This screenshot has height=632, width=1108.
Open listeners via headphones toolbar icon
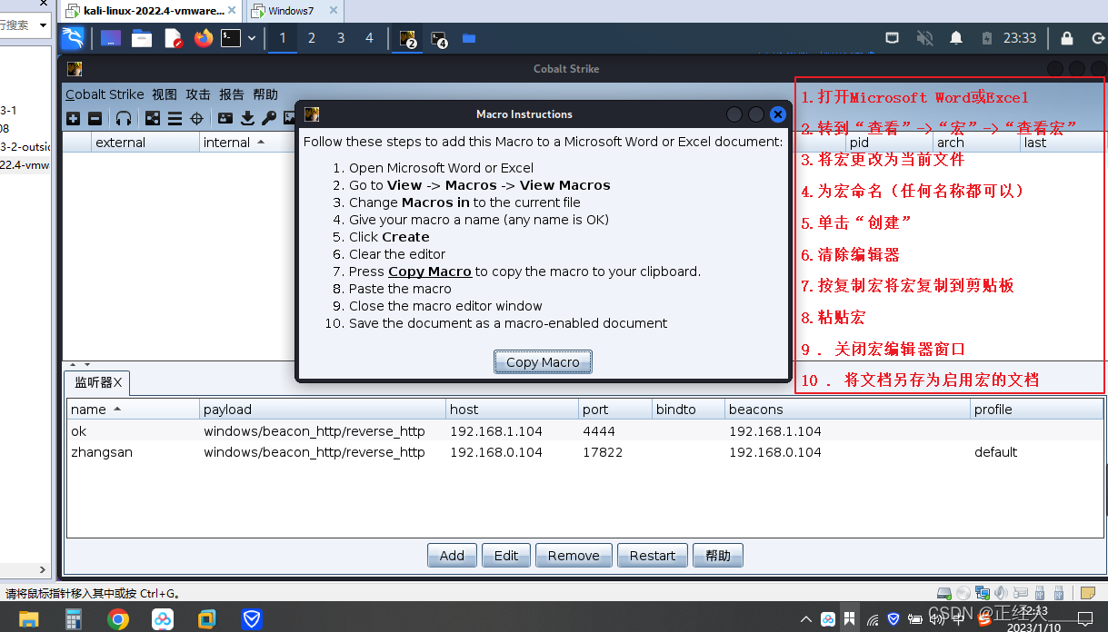coord(124,118)
